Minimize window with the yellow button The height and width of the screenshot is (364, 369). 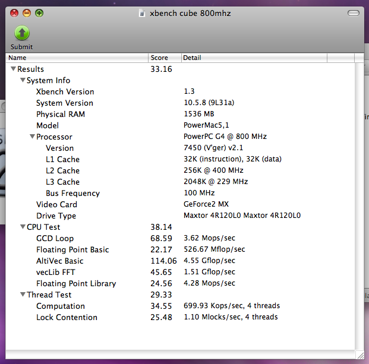click(27, 13)
